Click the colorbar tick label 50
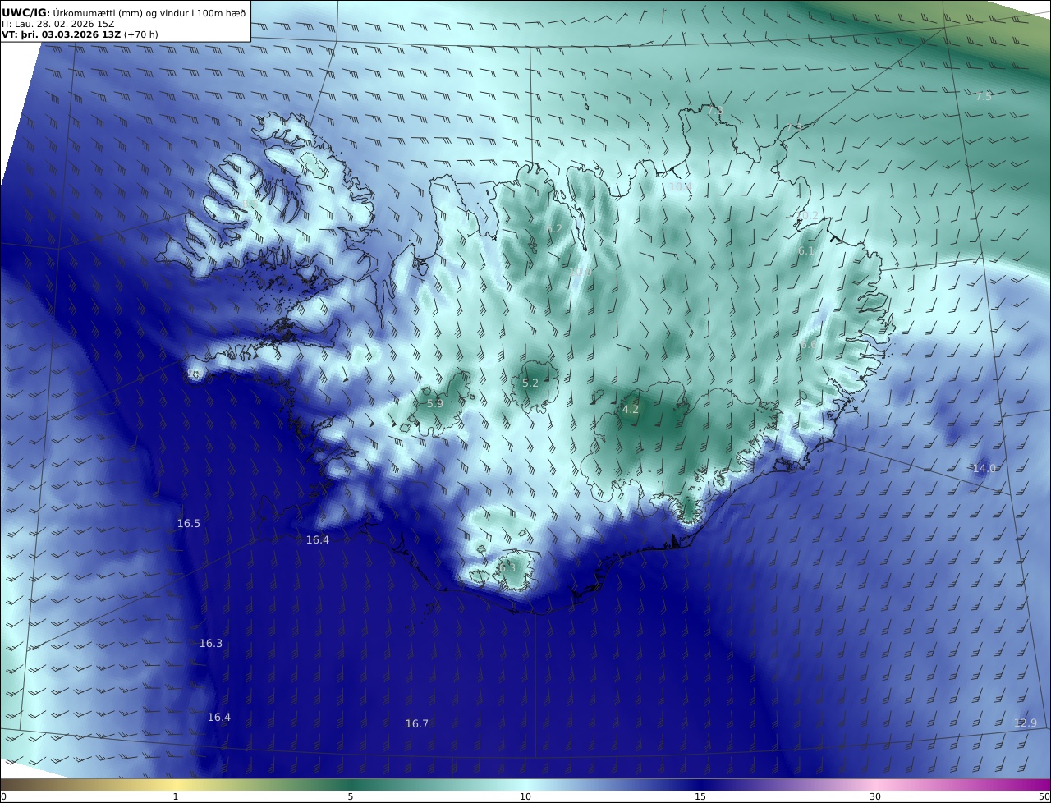 tap(1044, 796)
